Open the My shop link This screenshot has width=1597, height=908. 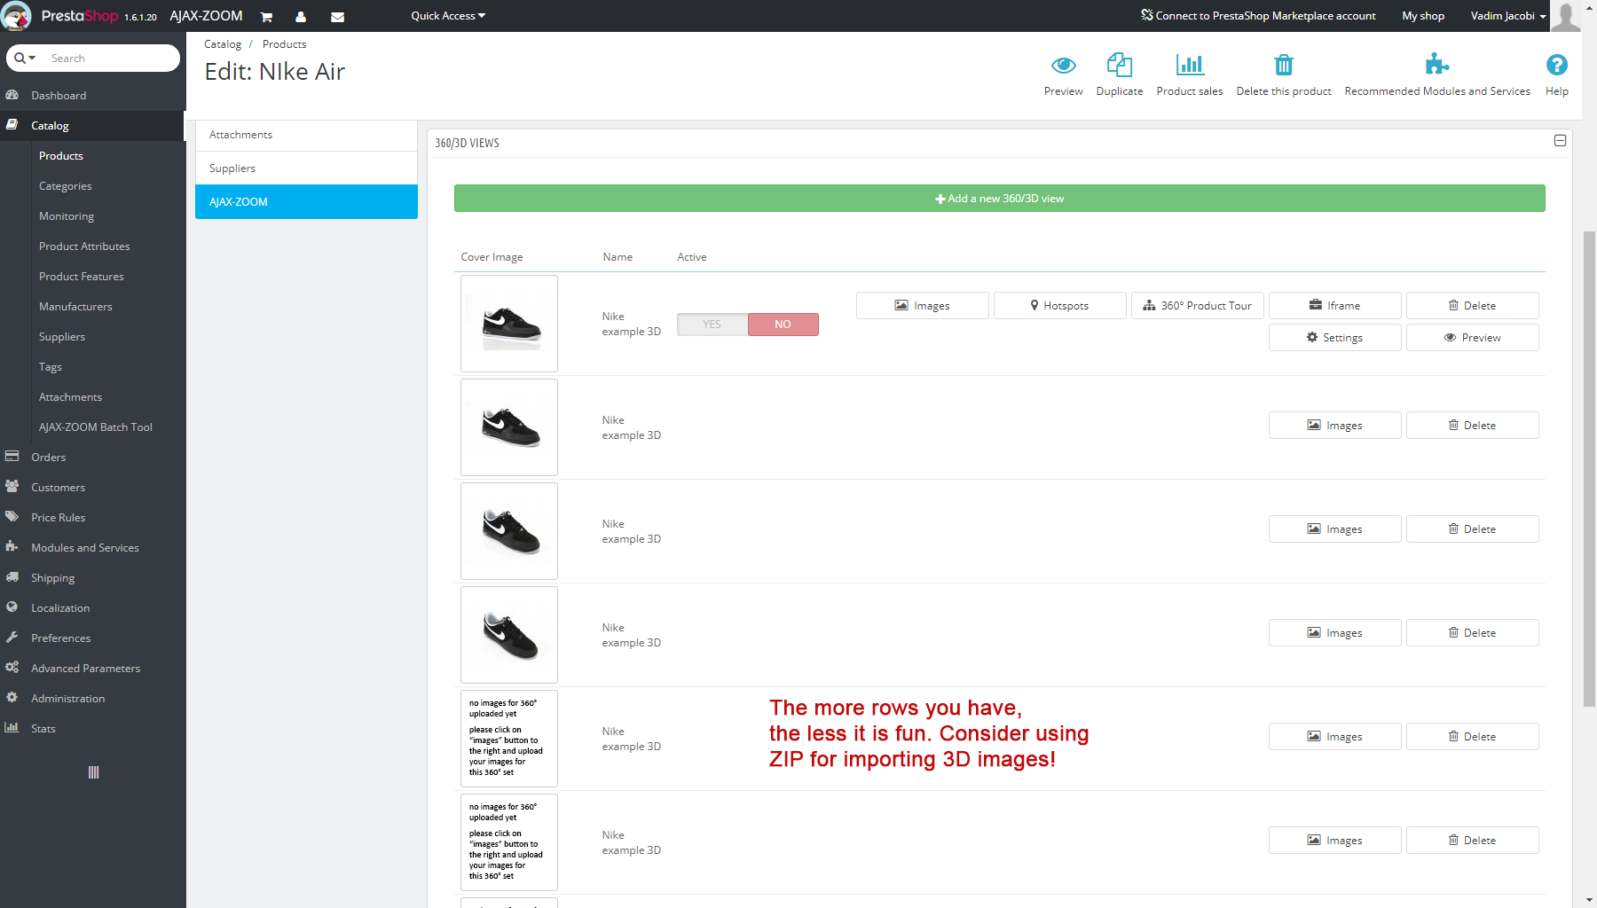point(1423,16)
